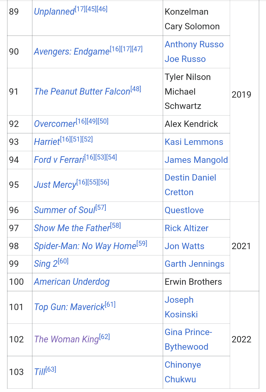This screenshot has width=266, height=392.
Task: Click reference 57 beside Summer of Soul
Action: [101, 207]
